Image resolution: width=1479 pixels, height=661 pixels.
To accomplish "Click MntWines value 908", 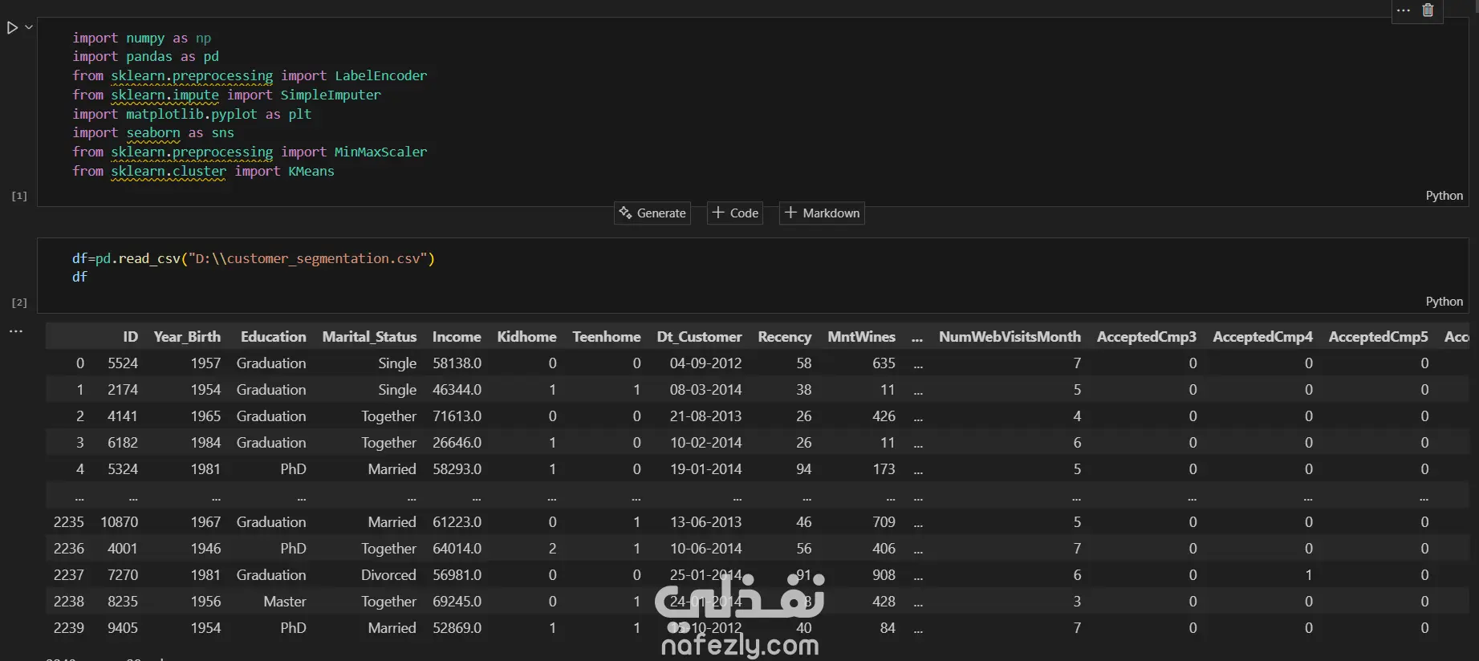I will click(884, 575).
